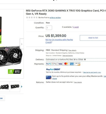
Task: Click the Quantity input field
Action: 49,28
